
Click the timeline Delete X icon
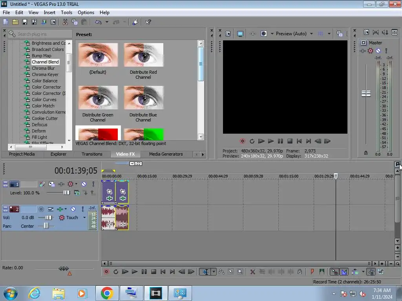(x=252, y=272)
